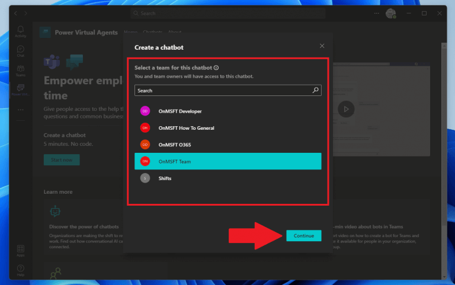Select the Shifts team
Viewport: 455px width, 285px height.
(227, 178)
